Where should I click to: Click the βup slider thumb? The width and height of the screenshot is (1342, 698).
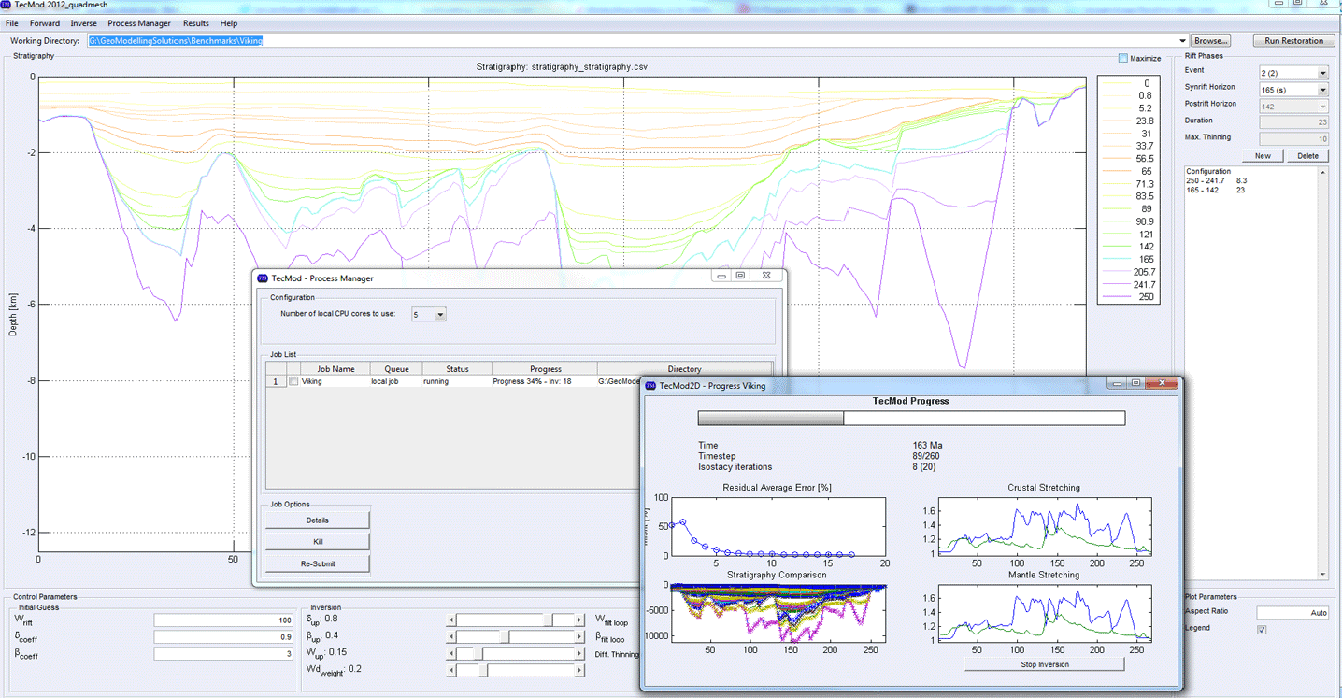(505, 636)
